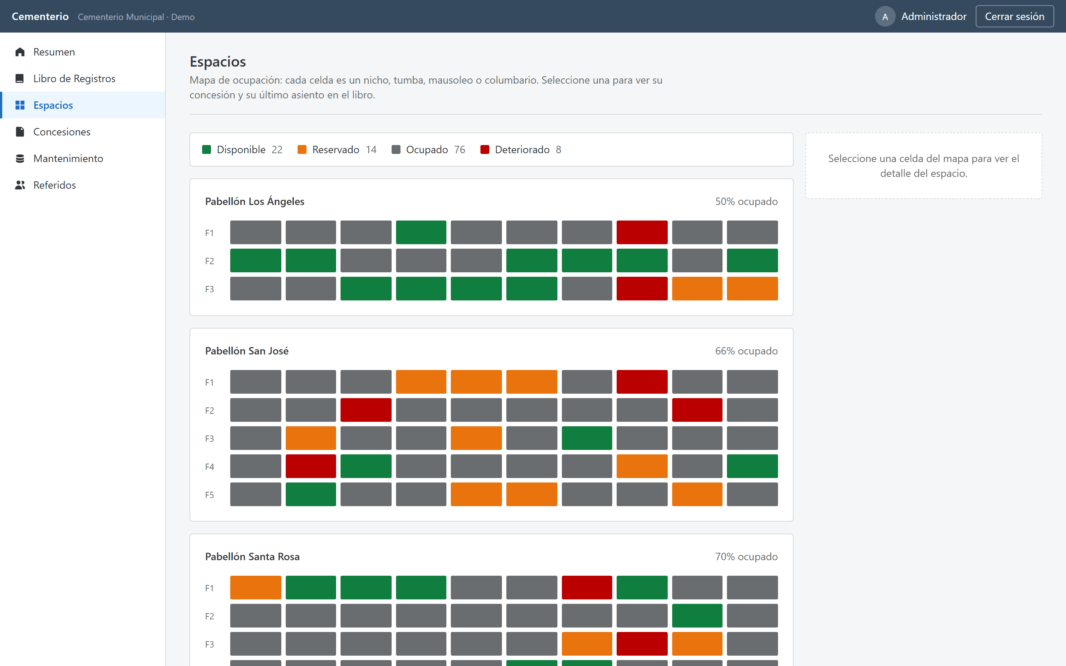Click the Cerrar sesión button
1066x666 pixels.
tap(1015, 16)
